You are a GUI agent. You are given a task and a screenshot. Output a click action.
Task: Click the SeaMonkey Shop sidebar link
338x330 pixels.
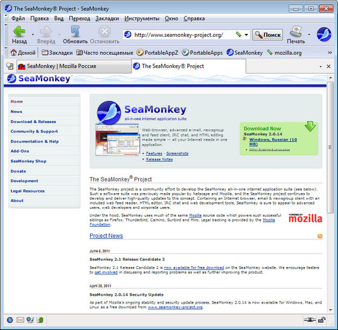click(28, 161)
